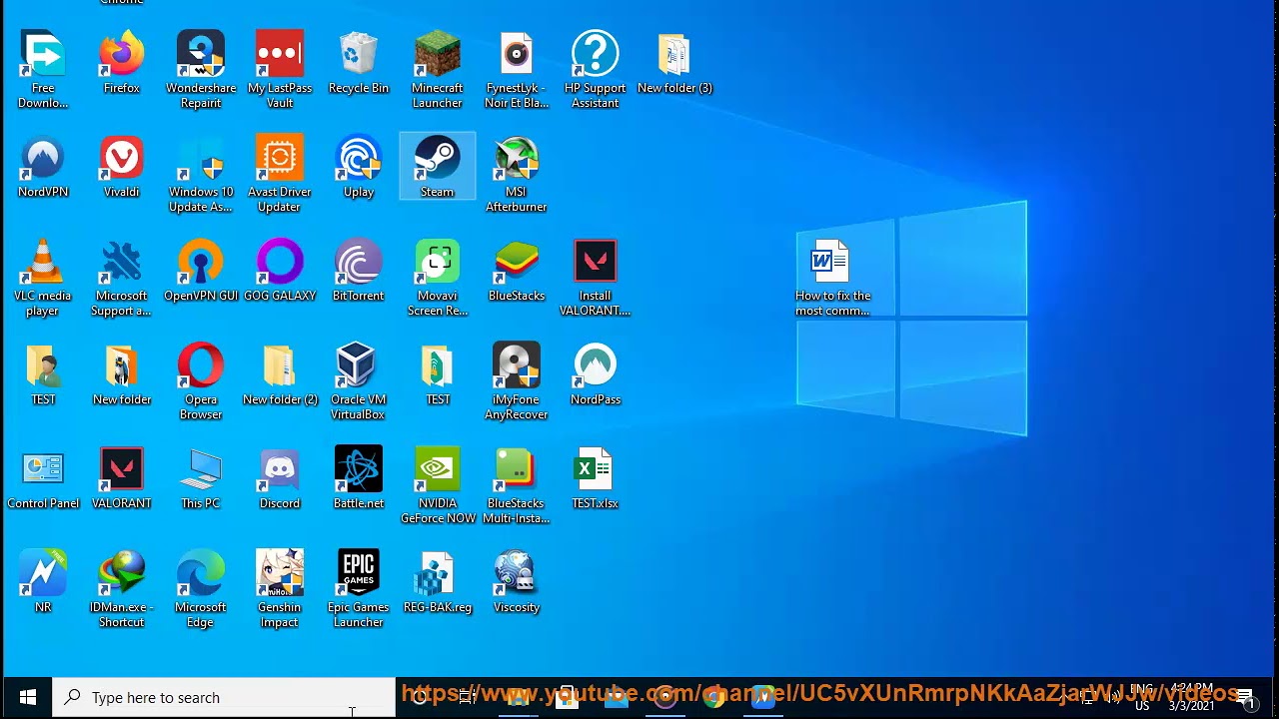Select the VALORANT game shortcut
This screenshot has height=719, width=1279.
pyautogui.click(x=122, y=469)
